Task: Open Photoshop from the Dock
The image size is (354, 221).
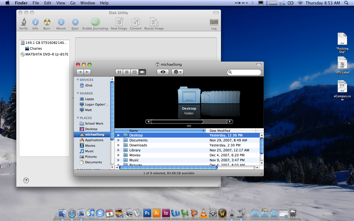Action: coord(147,213)
